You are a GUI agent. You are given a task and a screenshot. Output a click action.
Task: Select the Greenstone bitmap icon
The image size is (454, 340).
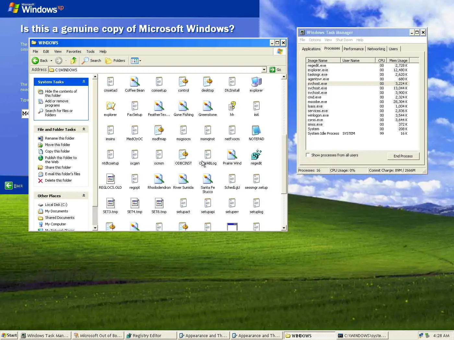point(208,106)
